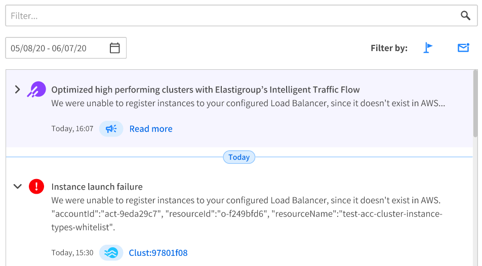Click the megaphone announcement icon

(111, 129)
